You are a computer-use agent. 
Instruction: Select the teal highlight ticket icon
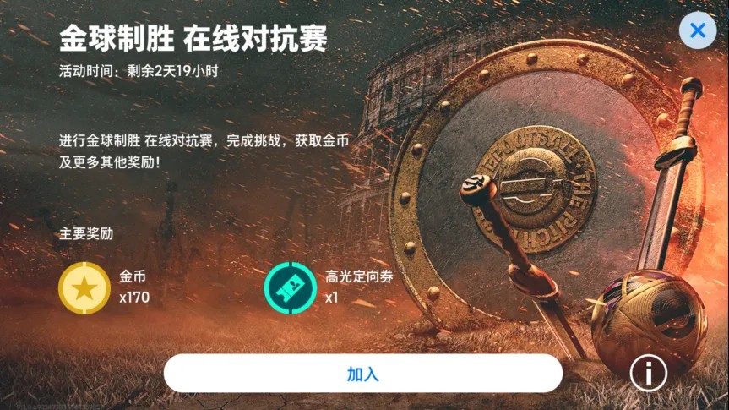click(x=291, y=288)
